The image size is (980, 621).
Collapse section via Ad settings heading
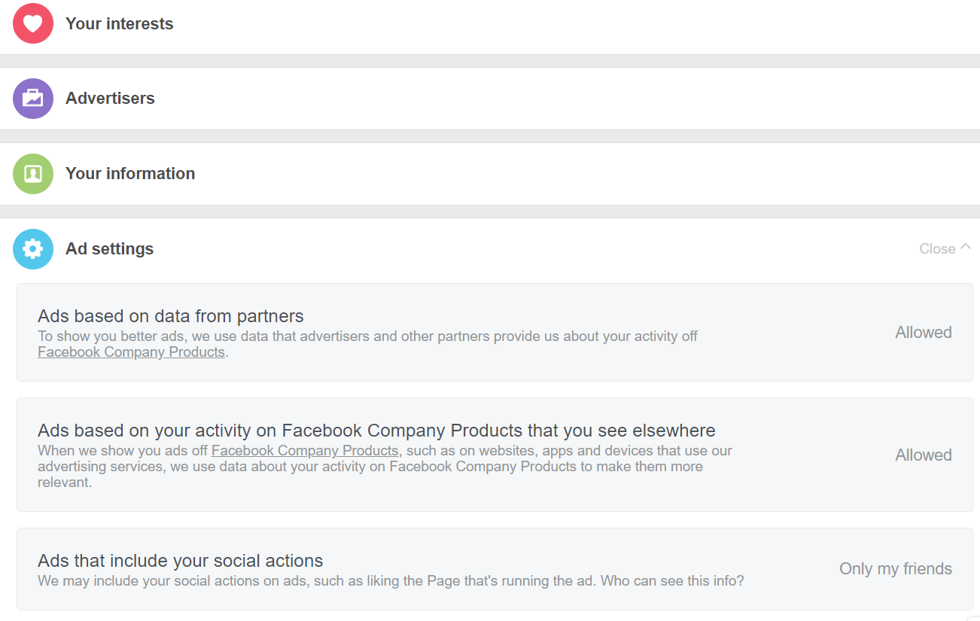[x=109, y=249]
